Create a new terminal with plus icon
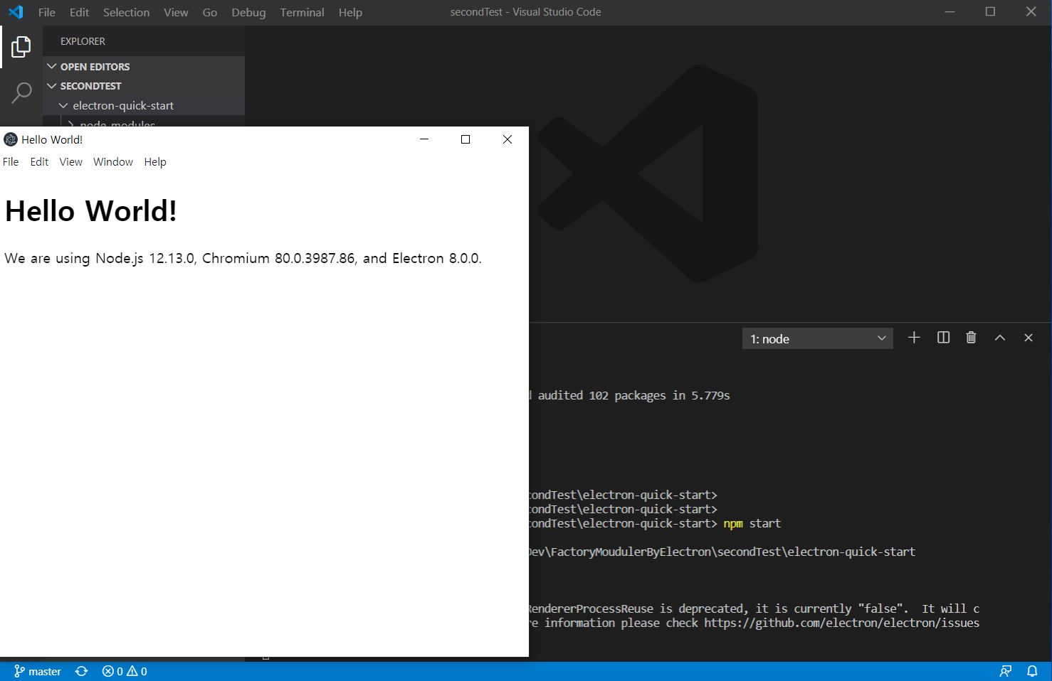This screenshot has width=1052, height=681. coord(914,338)
